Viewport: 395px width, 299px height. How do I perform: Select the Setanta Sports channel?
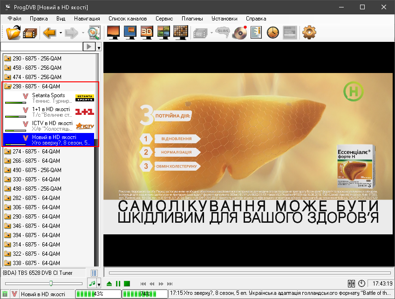coord(48,96)
